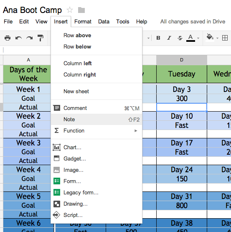
Task: Select the 'Week 6' cell
Action: 28,223
